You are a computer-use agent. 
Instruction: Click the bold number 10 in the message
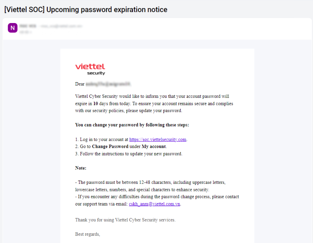pyautogui.click(x=95, y=104)
